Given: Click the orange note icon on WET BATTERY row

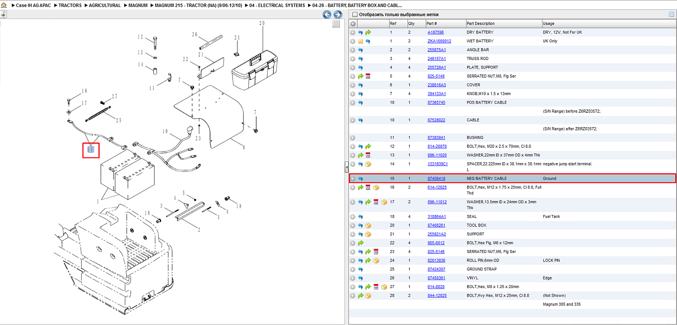Looking at the screenshot, I should tap(361, 41).
